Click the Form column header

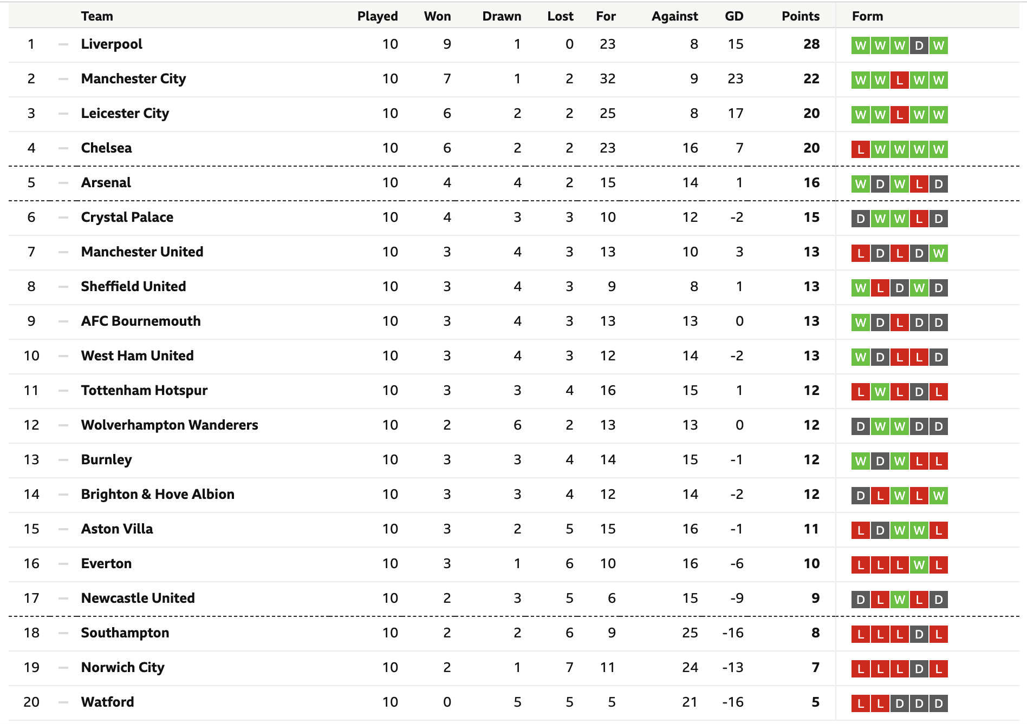point(867,16)
